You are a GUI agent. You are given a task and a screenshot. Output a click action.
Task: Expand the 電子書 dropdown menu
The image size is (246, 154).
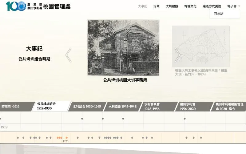(x=234, y=6)
